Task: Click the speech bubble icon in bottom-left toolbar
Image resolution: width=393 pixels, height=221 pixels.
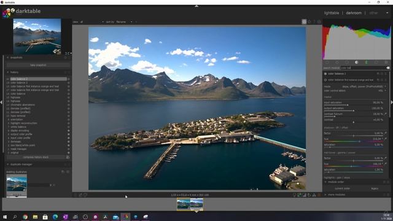Action: (85, 195)
